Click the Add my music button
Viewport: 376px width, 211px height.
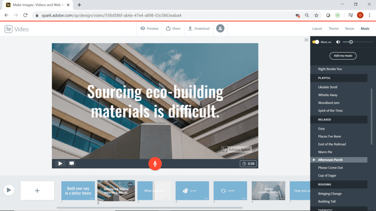343,56
